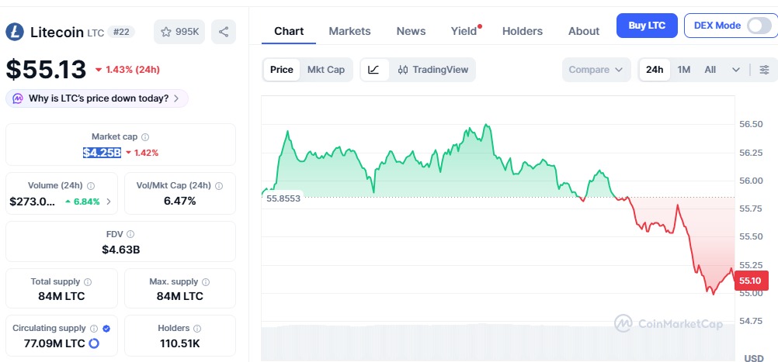
Task: Open chart settings sliders icon
Action: (x=765, y=70)
